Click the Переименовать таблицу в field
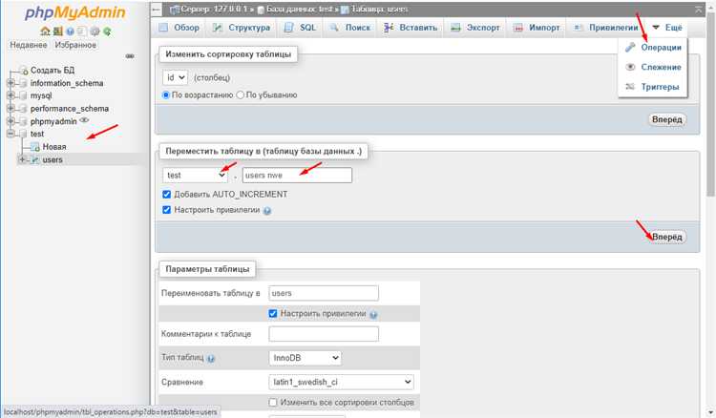 [x=324, y=293]
